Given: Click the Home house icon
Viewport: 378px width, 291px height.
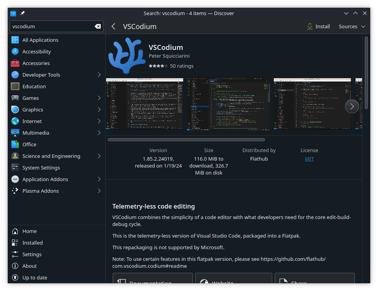Looking at the screenshot, I should pyautogui.click(x=15, y=231).
